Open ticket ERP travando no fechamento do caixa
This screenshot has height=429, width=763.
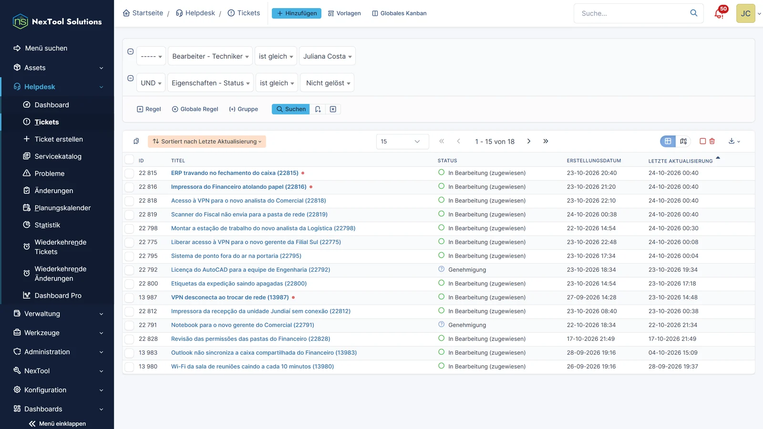coord(235,173)
